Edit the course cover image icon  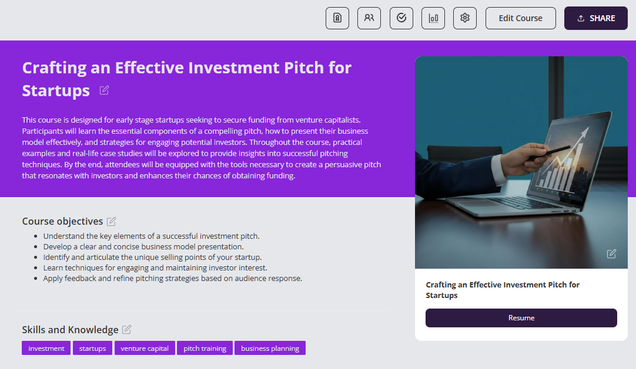tap(611, 253)
